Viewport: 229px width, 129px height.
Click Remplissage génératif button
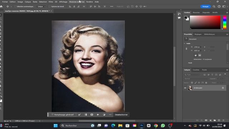[x=63, y=115]
